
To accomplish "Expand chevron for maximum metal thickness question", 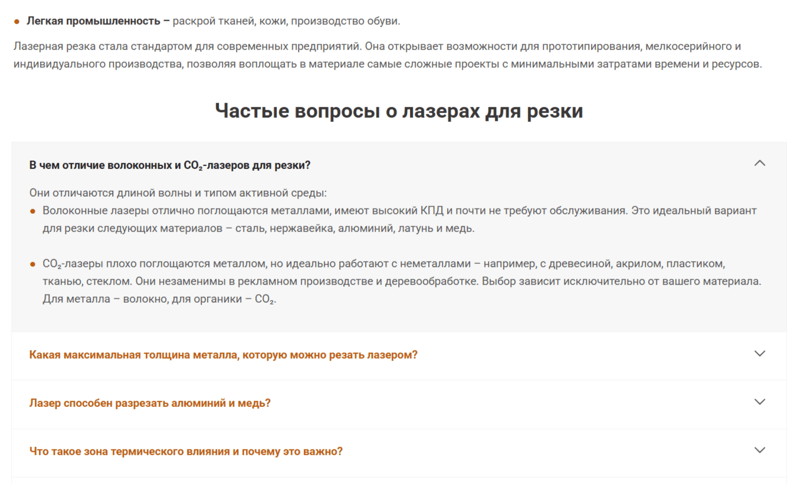I will click(760, 353).
